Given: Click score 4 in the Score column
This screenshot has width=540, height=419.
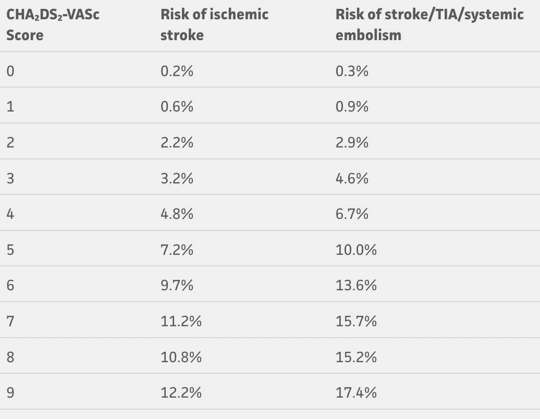Looking at the screenshot, I should [10, 214].
